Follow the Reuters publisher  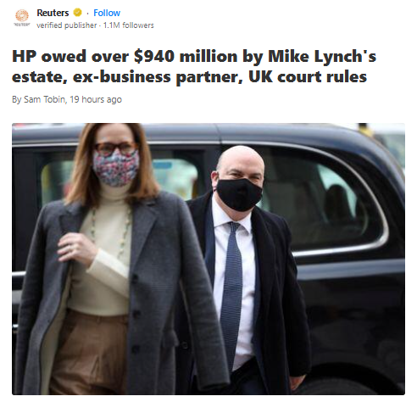pos(107,13)
